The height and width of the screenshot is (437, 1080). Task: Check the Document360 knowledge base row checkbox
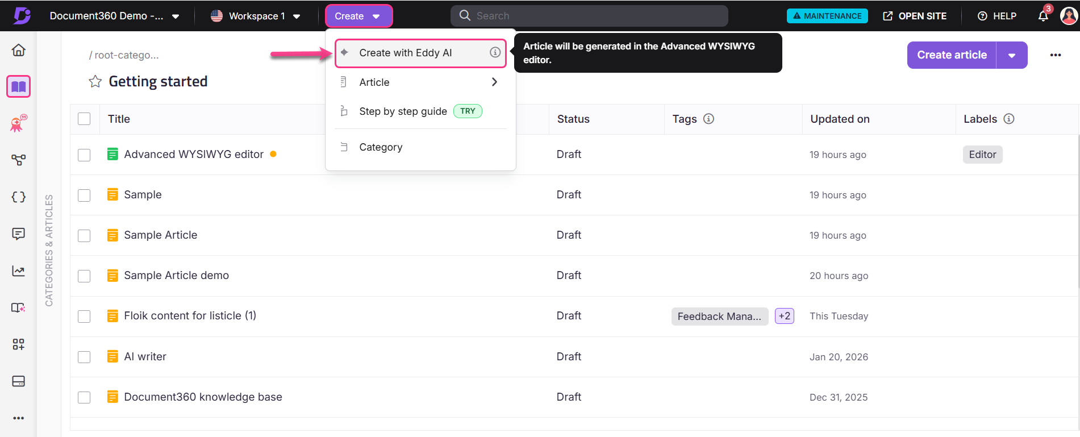click(84, 397)
